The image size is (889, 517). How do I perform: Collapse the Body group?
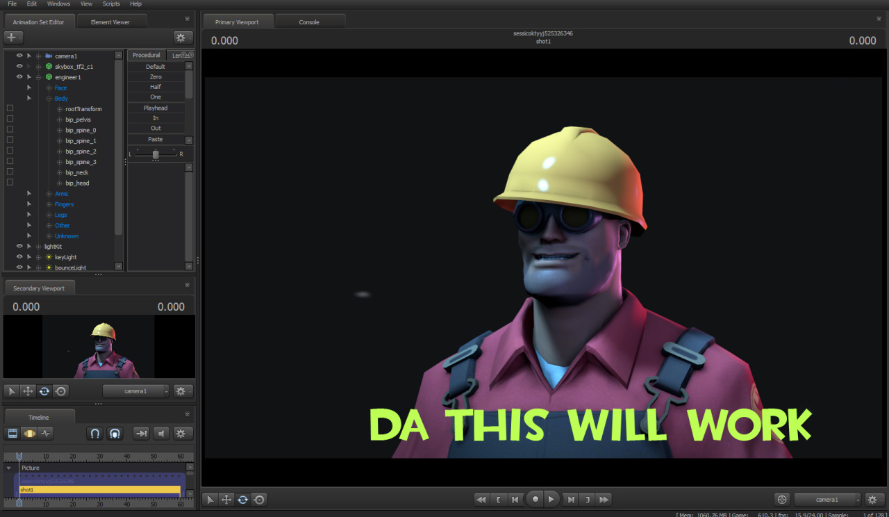click(x=49, y=98)
